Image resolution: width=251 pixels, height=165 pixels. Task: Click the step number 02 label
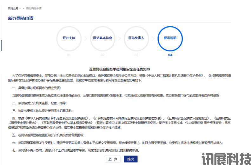click(x=102, y=55)
